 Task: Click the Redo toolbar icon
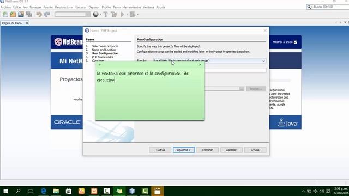(x=47, y=15)
